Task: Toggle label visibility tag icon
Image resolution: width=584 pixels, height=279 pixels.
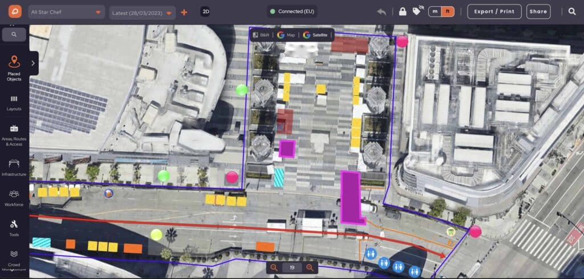Action: 417,12
